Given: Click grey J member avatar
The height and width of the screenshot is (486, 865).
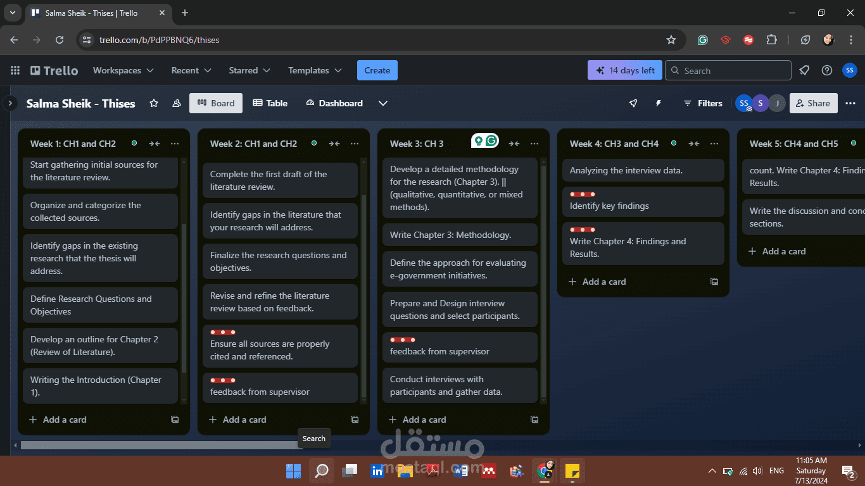Looking at the screenshot, I should tap(777, 103).
